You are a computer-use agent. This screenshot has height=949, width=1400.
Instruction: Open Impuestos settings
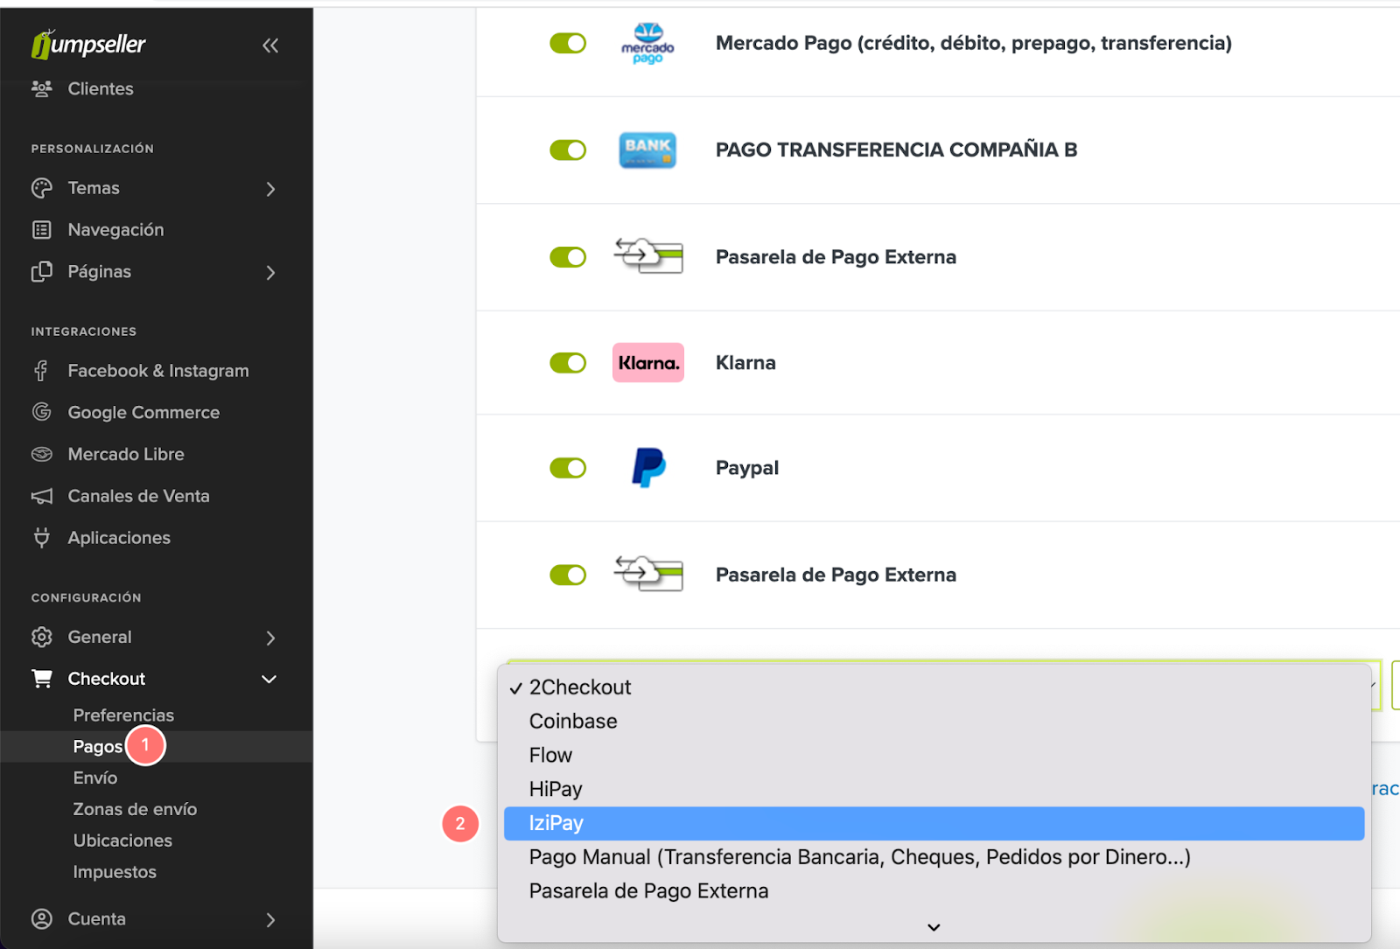tap(115, 872)
